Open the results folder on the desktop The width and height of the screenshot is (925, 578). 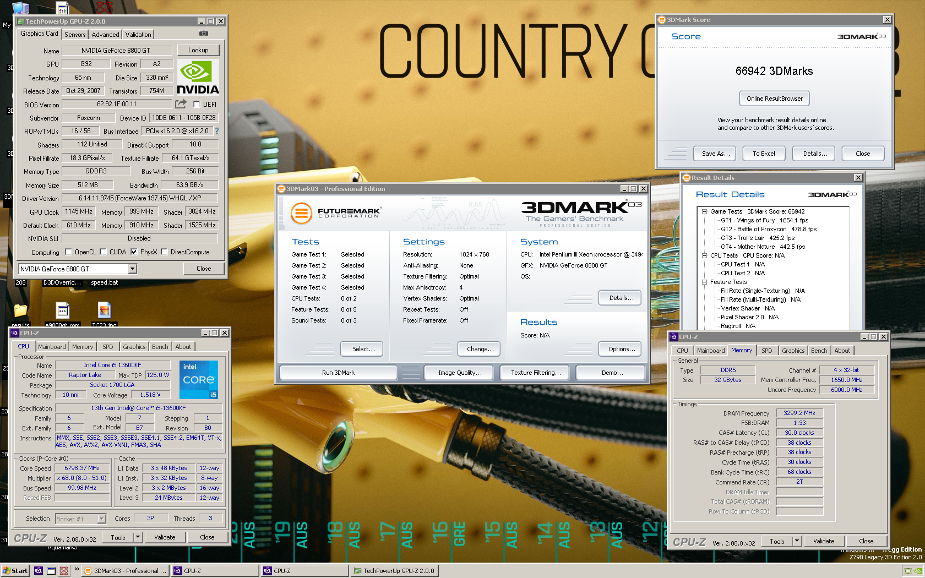coord(21,310)
